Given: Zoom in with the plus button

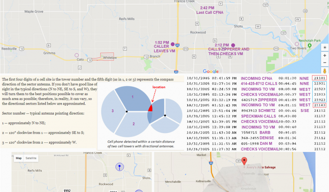Looking at the screenshot, I should point(325,56).
